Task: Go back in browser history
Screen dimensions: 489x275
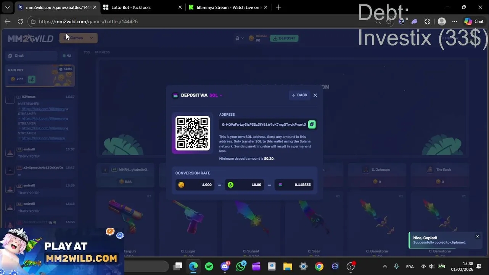Action: tap(7, 21)
